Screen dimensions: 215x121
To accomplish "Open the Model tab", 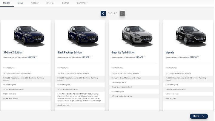I will click(x=7, y=3).
